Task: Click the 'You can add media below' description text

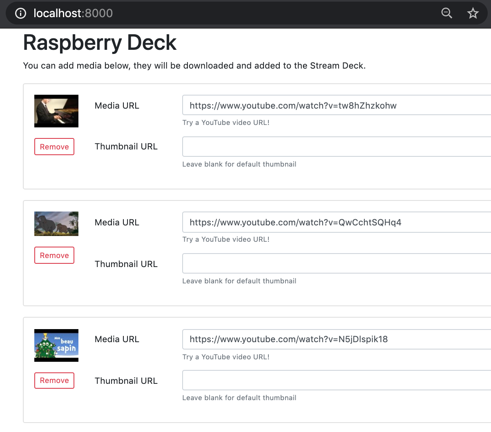Action: tap(194, 66)
